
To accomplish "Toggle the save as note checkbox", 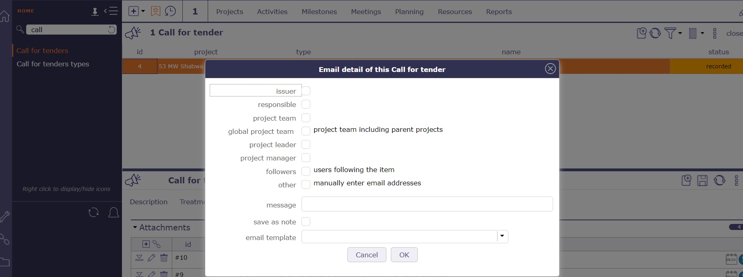I will pyautogui.click(x=306, y=222).
